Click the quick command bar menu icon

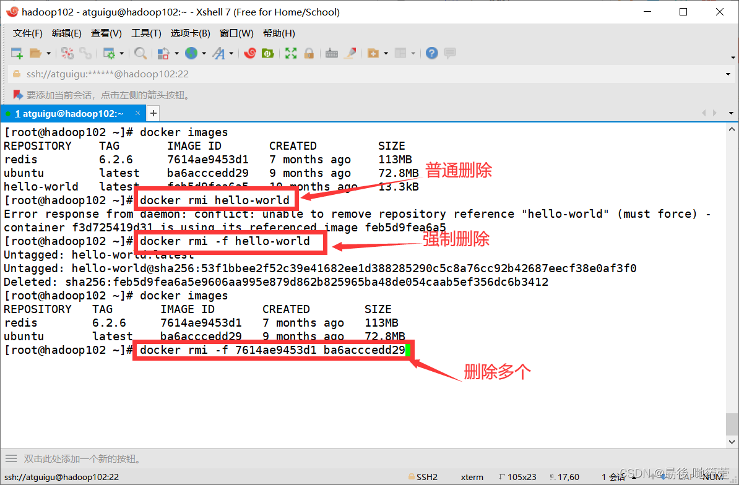pyautogui.click(x=11, y=458)
